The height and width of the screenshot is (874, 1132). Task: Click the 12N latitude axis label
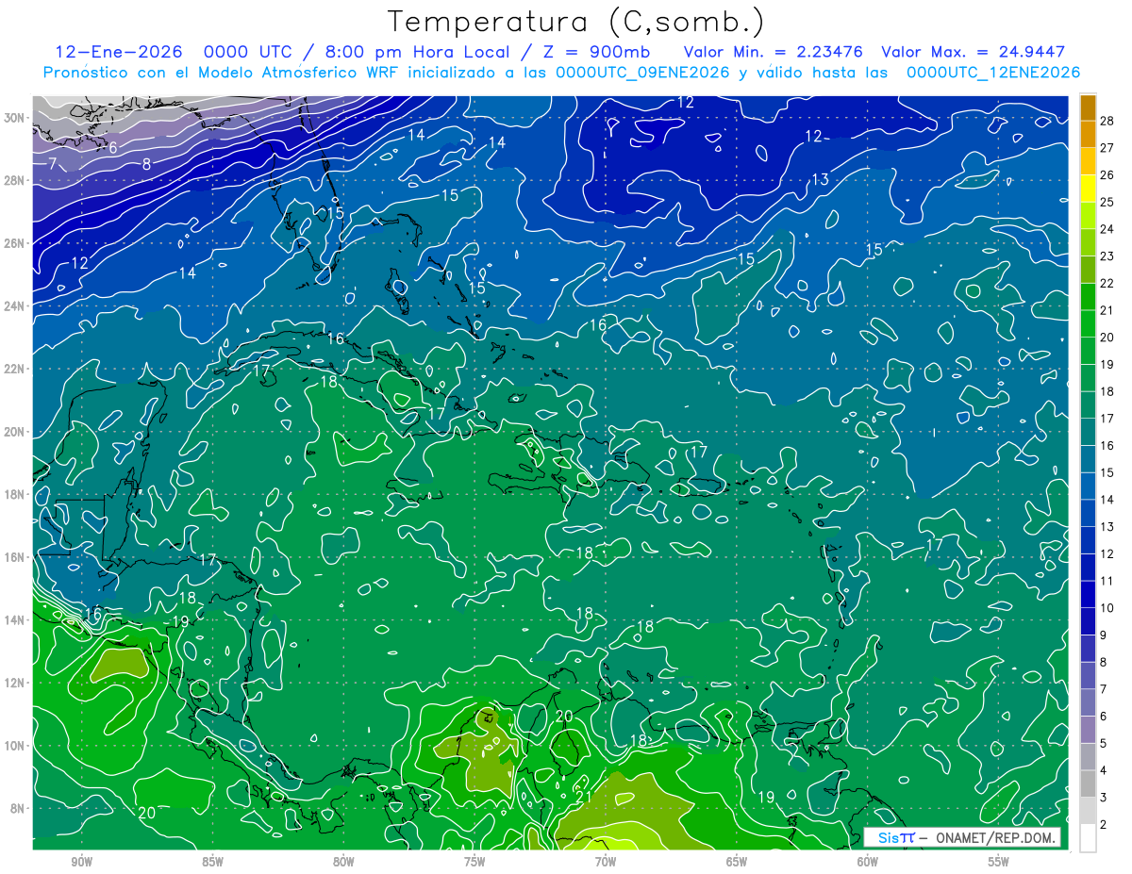(x=16, y=683)
